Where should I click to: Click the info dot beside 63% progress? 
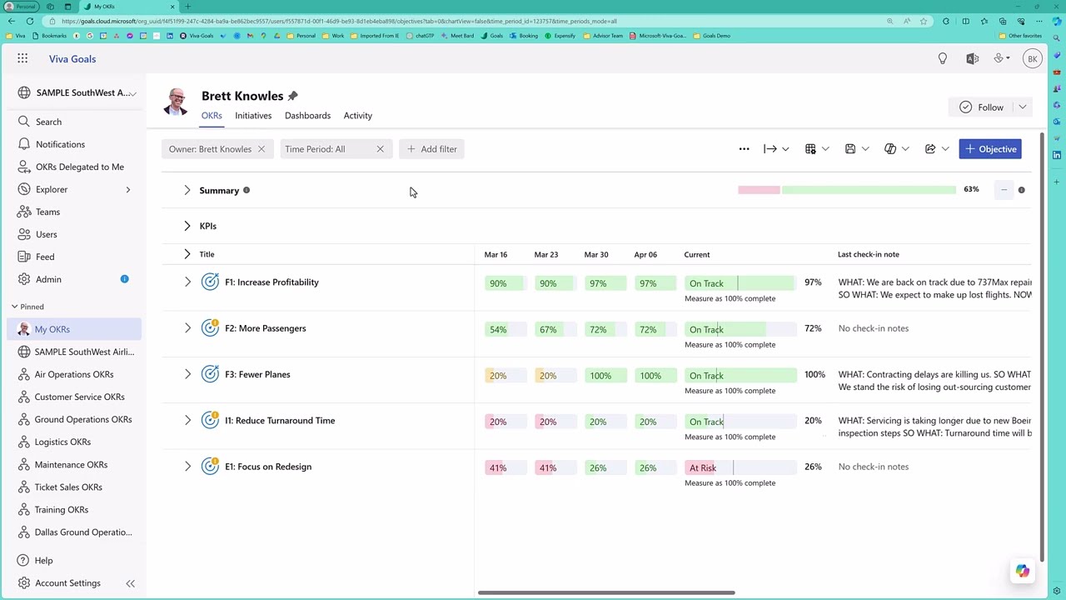(1021, 190)
